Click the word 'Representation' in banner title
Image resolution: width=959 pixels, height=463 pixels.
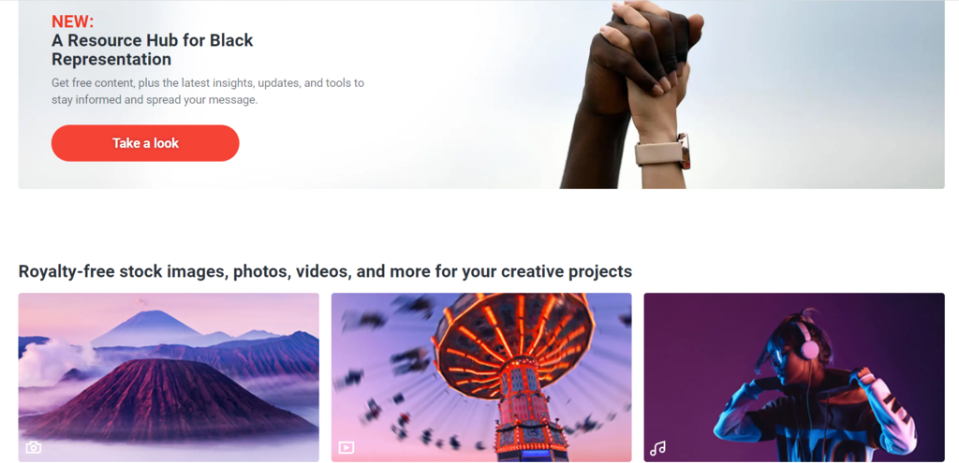point(111,59)
